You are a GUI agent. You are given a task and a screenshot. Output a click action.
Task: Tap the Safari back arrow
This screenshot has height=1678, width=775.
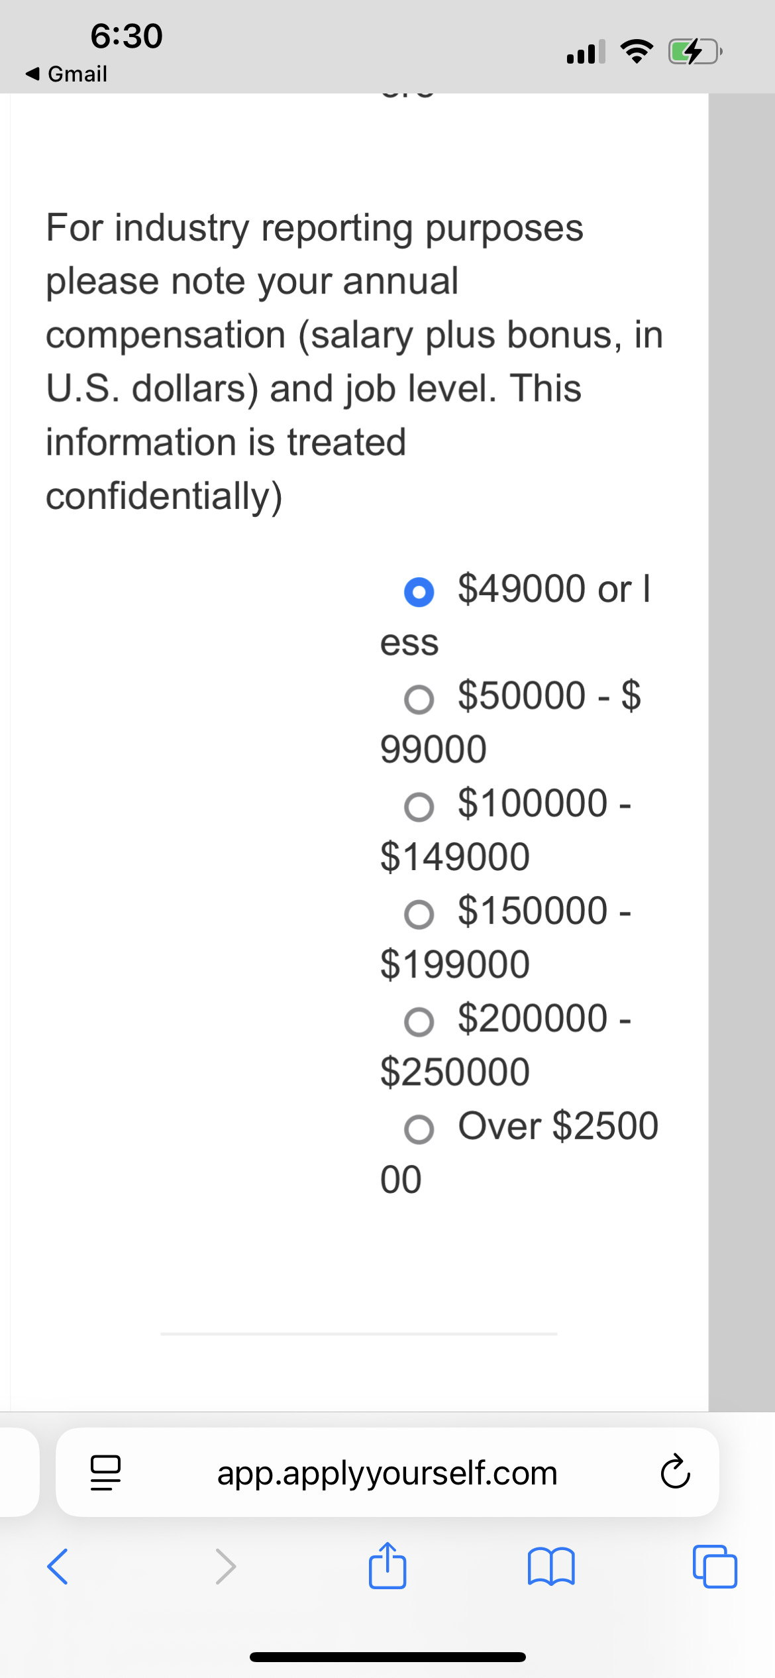click(58, 1567)
